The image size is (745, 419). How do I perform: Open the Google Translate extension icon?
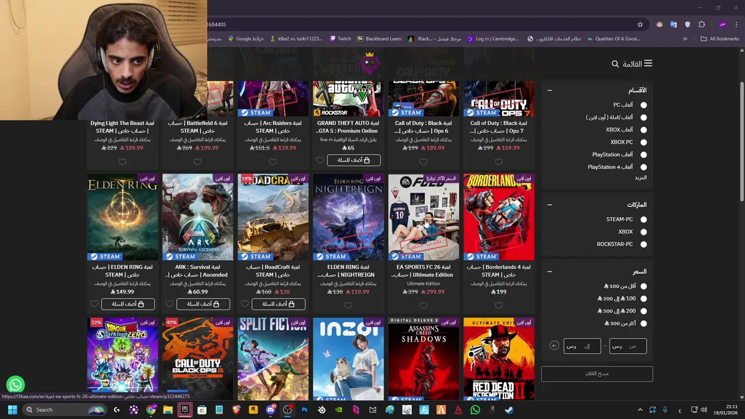coord(673,24)
